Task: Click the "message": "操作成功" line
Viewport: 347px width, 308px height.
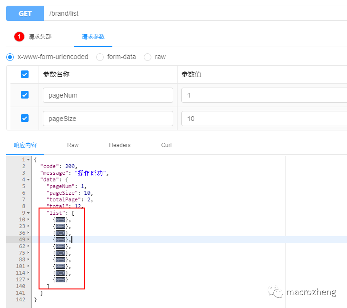Action: pos(75,173)
